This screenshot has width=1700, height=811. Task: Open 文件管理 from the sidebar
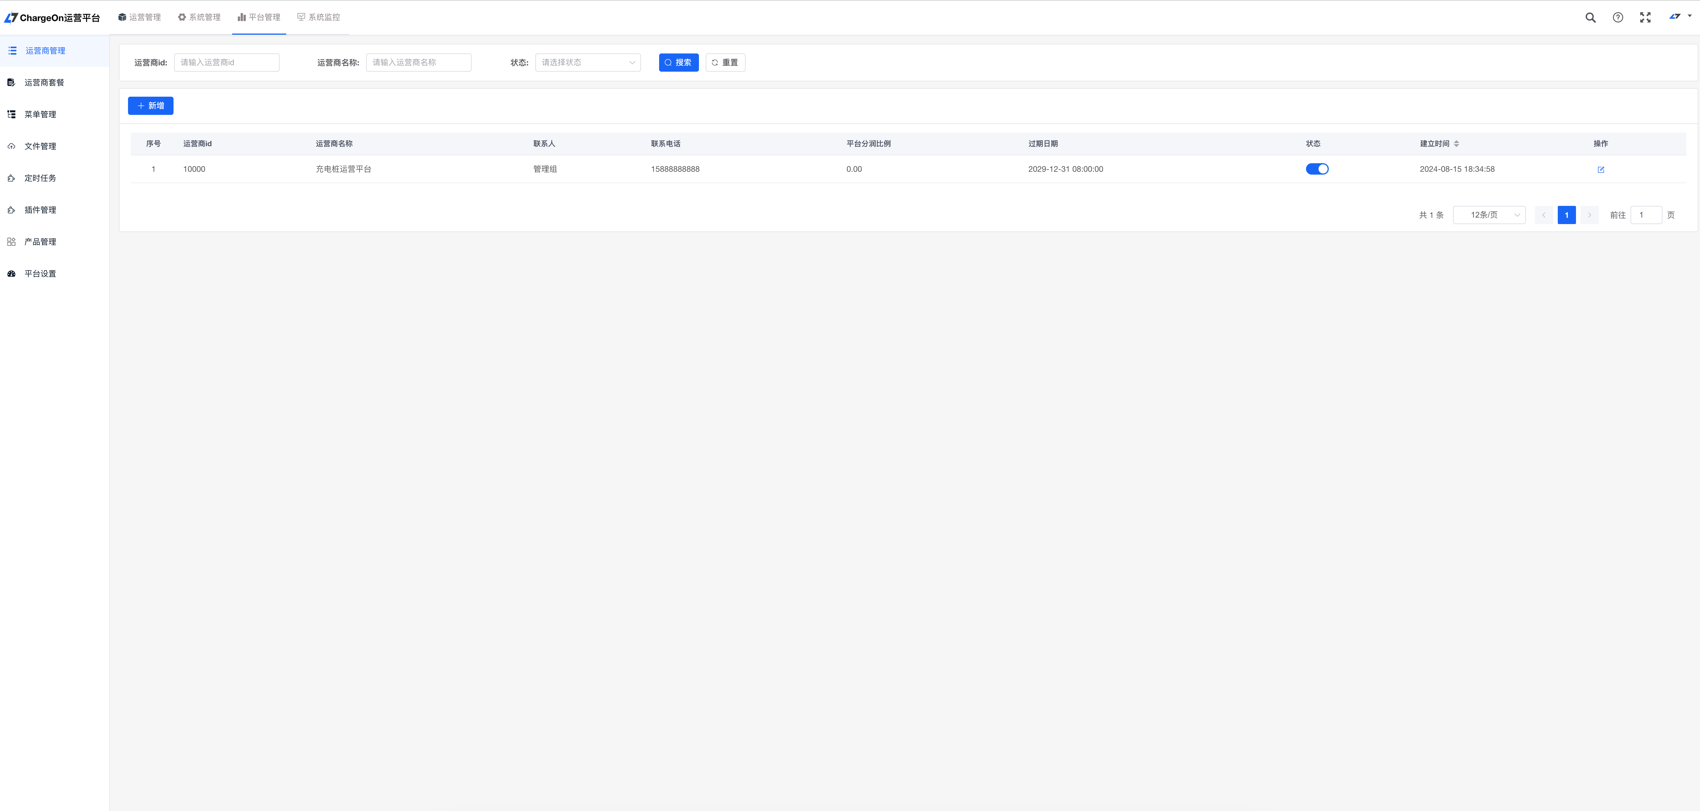point(40,146)
